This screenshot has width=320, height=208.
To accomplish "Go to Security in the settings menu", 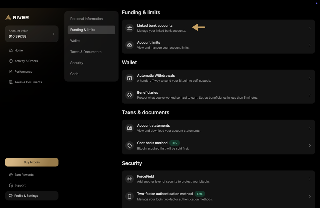I will click(x=76, y=63).
